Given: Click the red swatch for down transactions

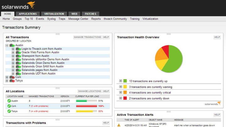Looking at the screenshot, I should 125,98.
